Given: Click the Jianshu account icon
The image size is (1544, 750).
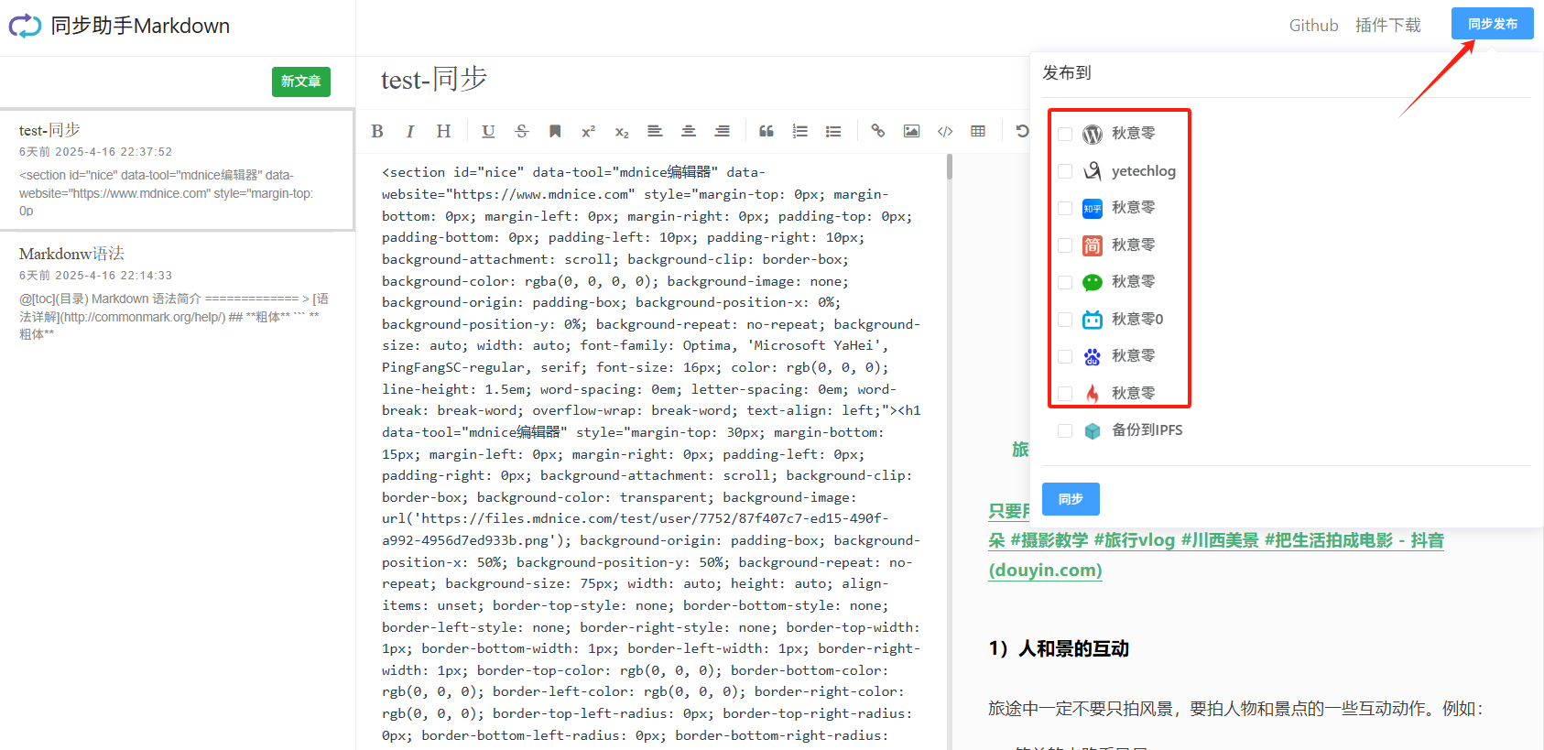Looking at the screenshot, I should click(1093, 245).
